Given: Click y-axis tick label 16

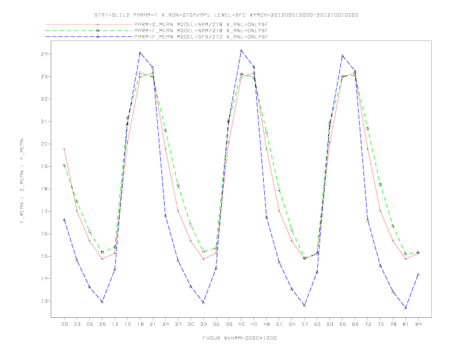Looking at the screenshot, I should tap(44, 234).
